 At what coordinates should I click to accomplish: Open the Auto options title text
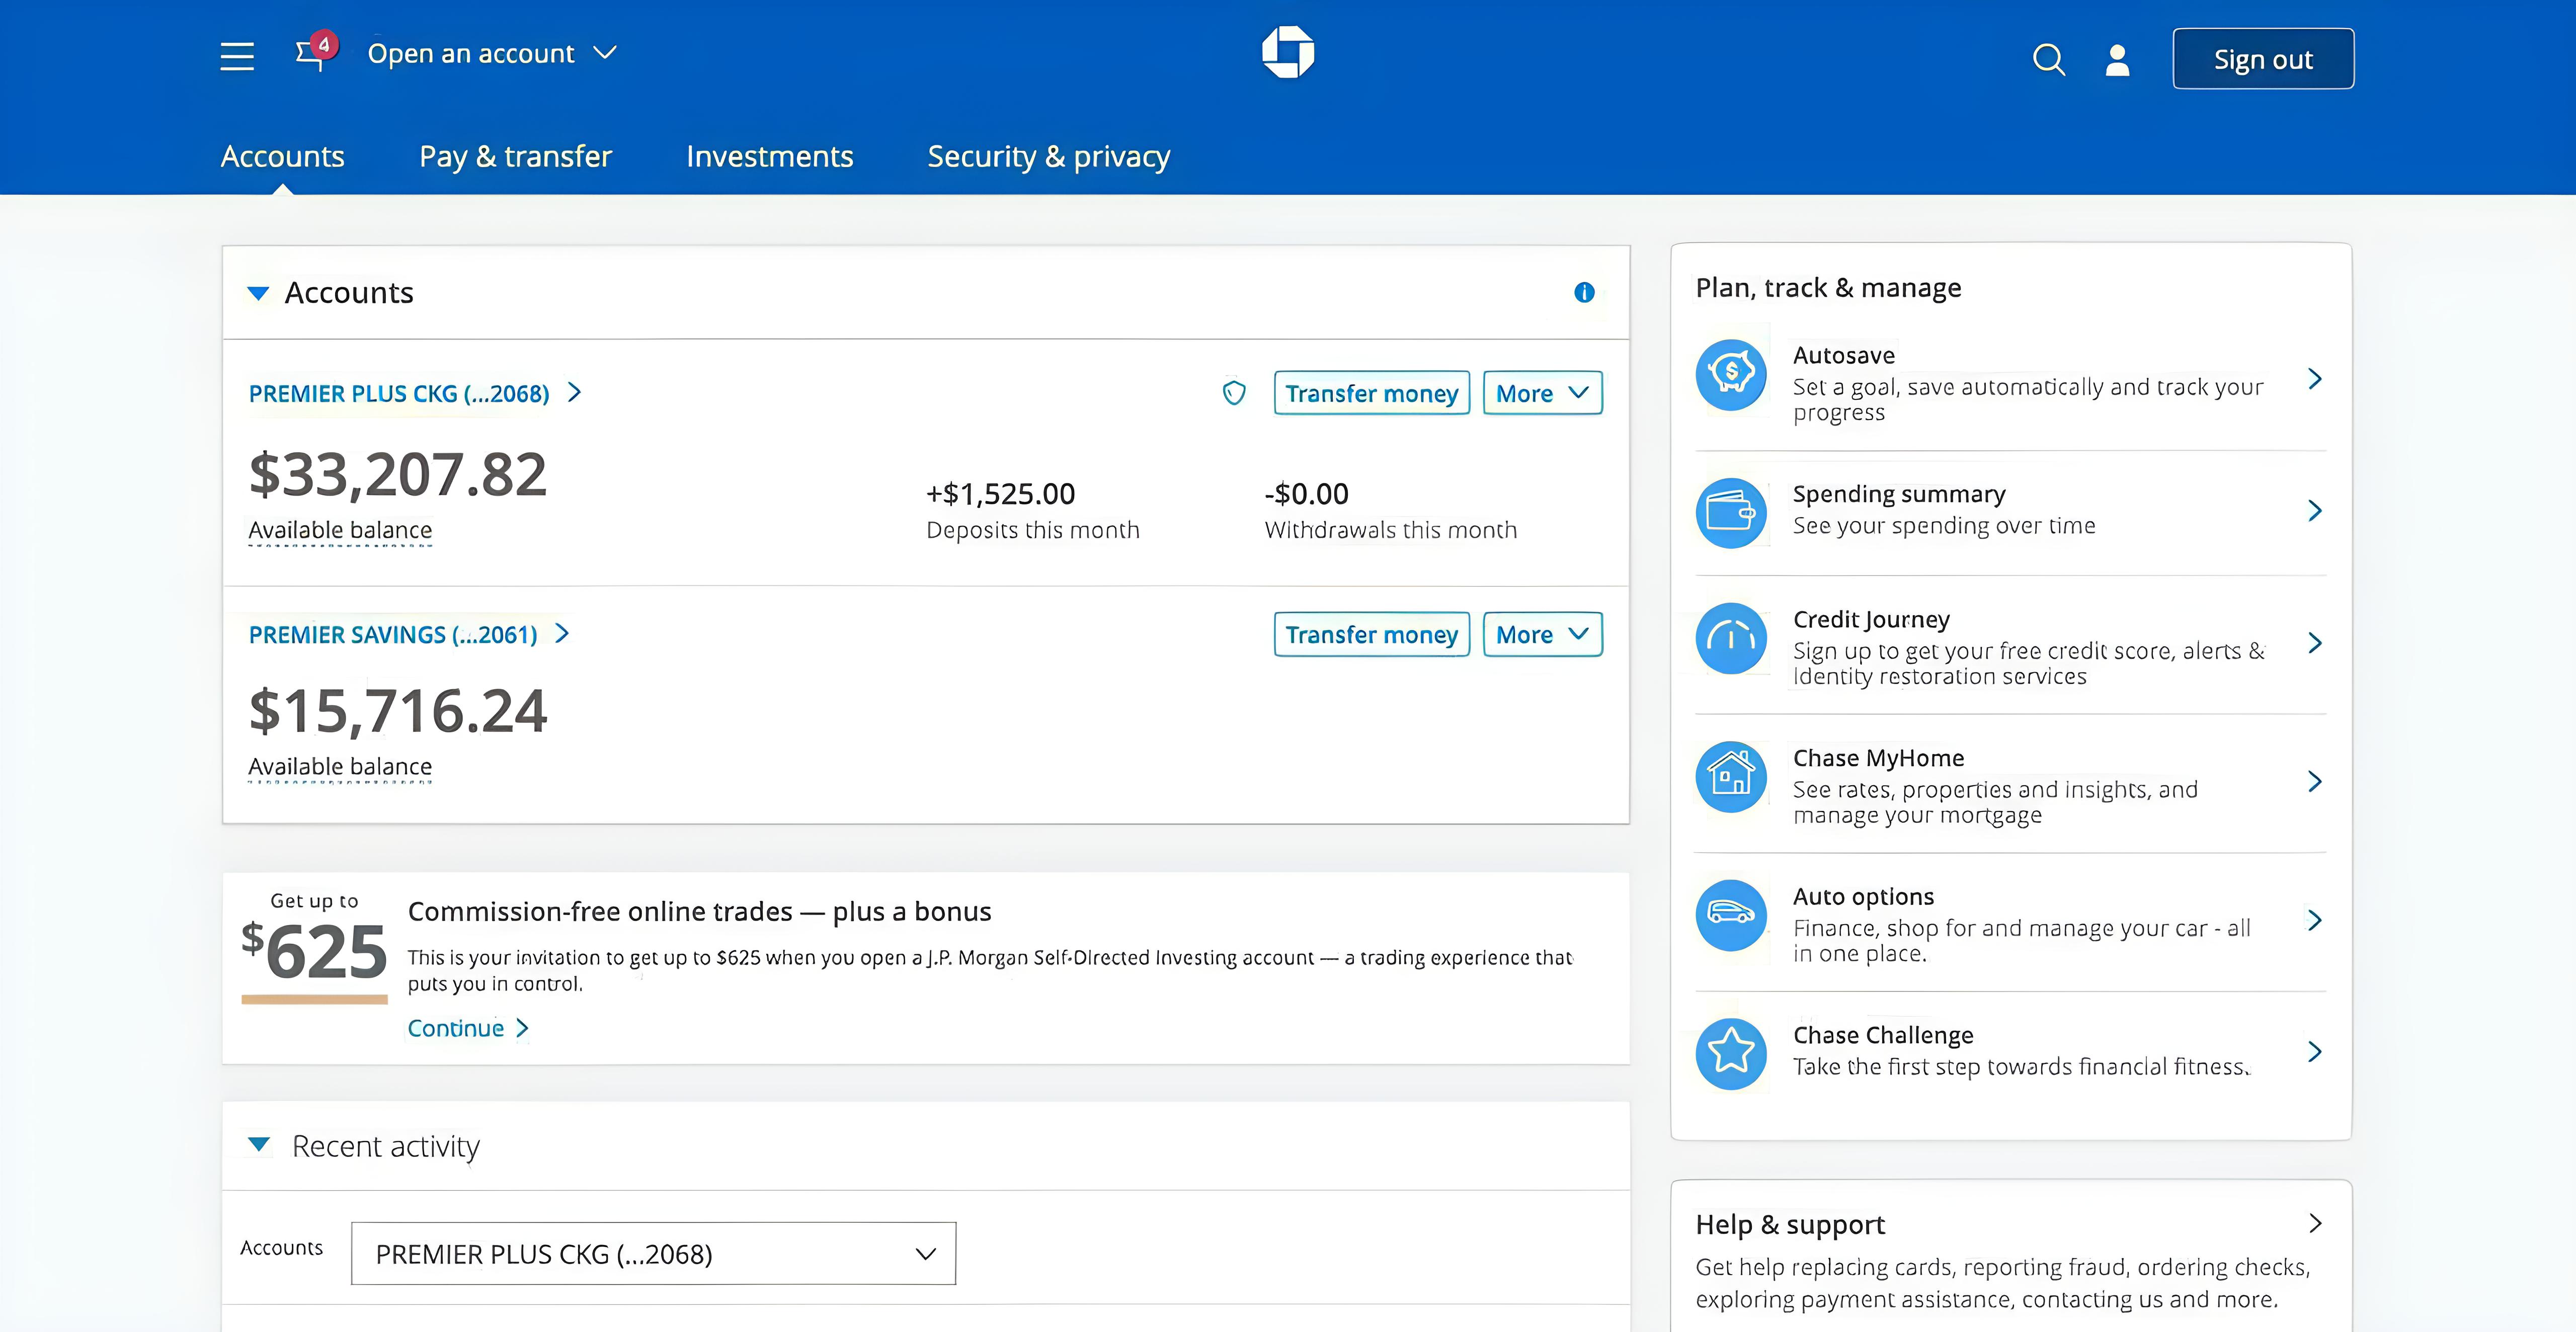(1863, 896)
